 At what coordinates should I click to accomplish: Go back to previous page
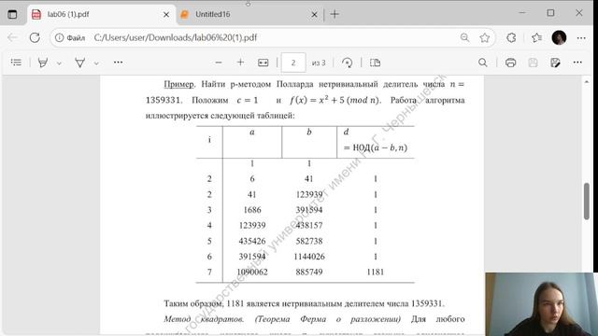pyautogui.click(x=12, y=37)
